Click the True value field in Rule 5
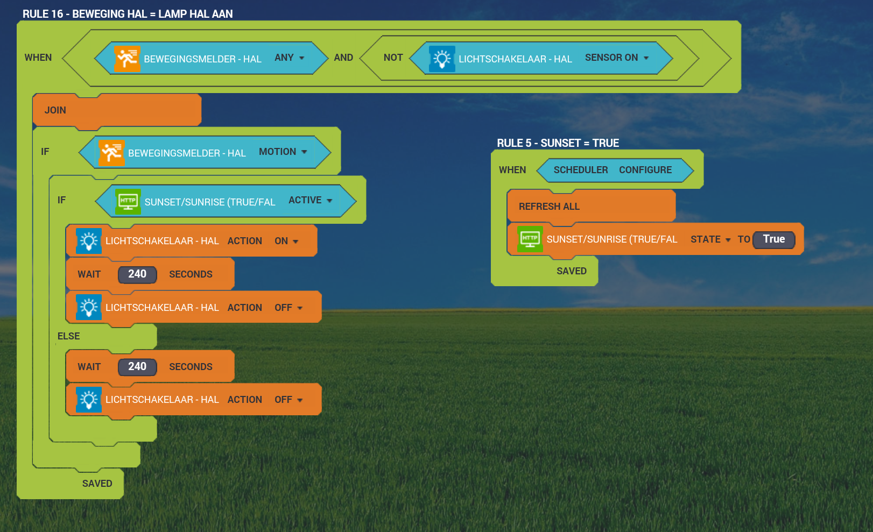Viewport: 873px width, 532px height. coord(773,239)
